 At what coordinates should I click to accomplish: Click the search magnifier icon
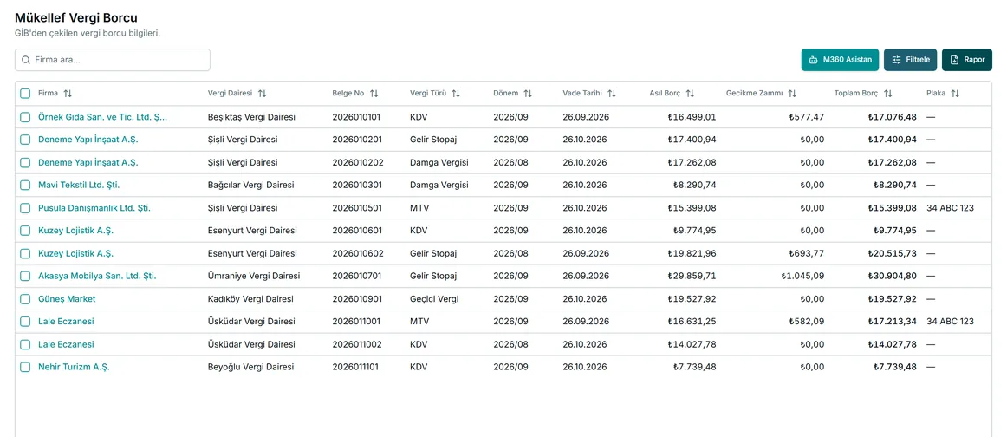pos(26,60)
